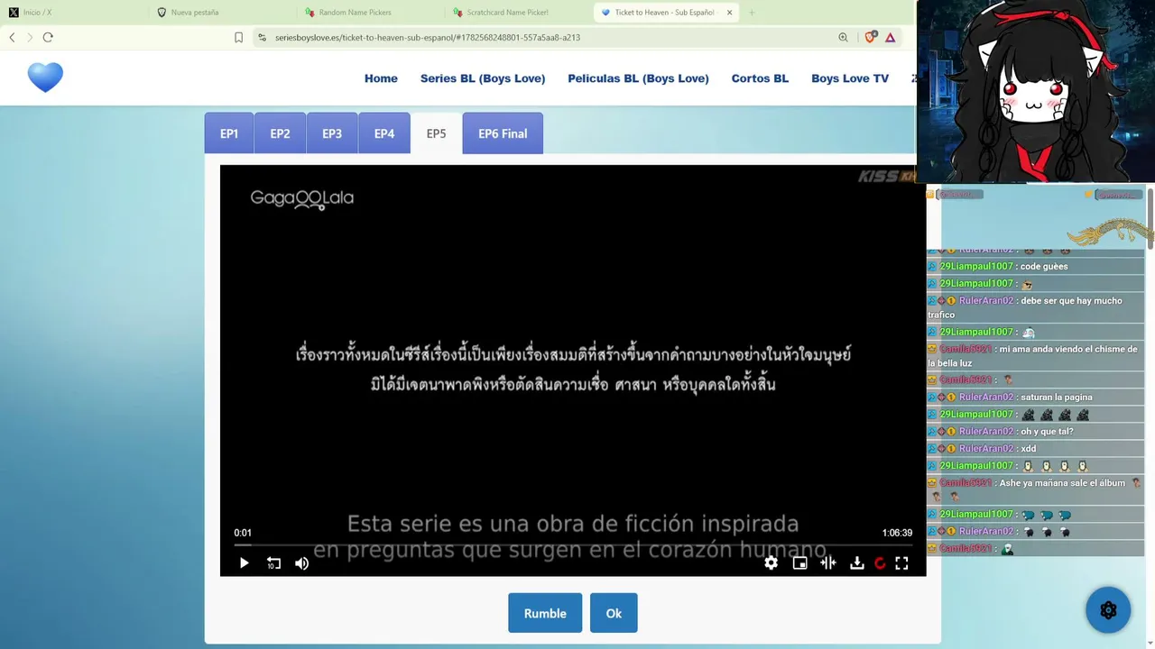This screenshot has width=1155, height=649.
Task: Open the Boys Love TV link
Action: tap(850, 78)
